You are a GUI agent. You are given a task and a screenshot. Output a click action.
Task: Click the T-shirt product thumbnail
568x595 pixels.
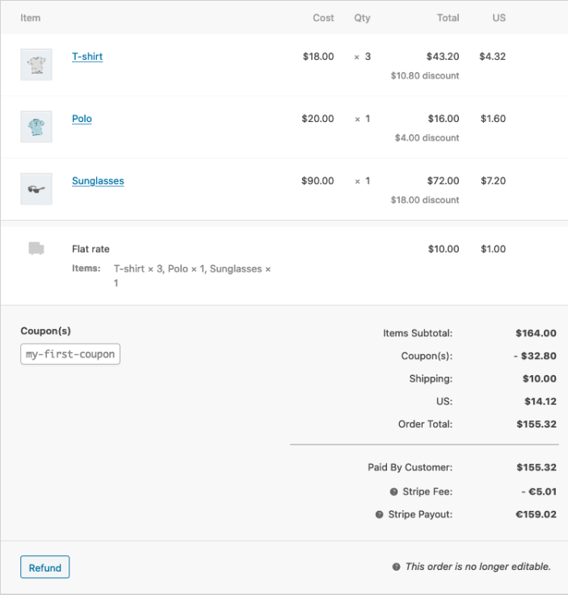36,65
